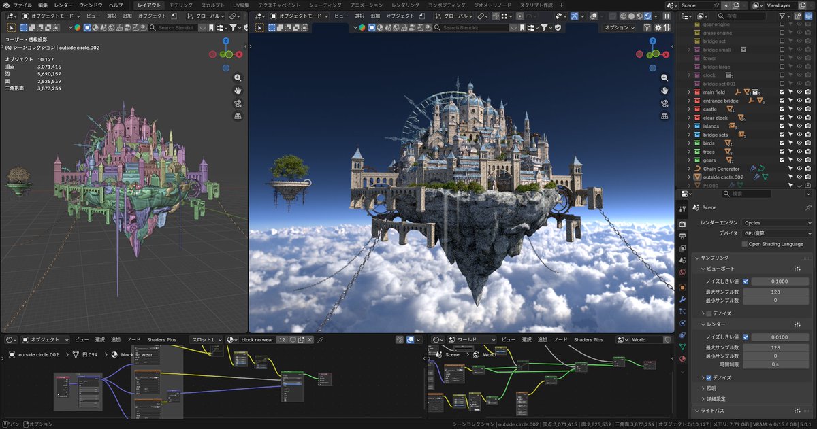Click the render max samples 128 field

[x=775, y=347]
